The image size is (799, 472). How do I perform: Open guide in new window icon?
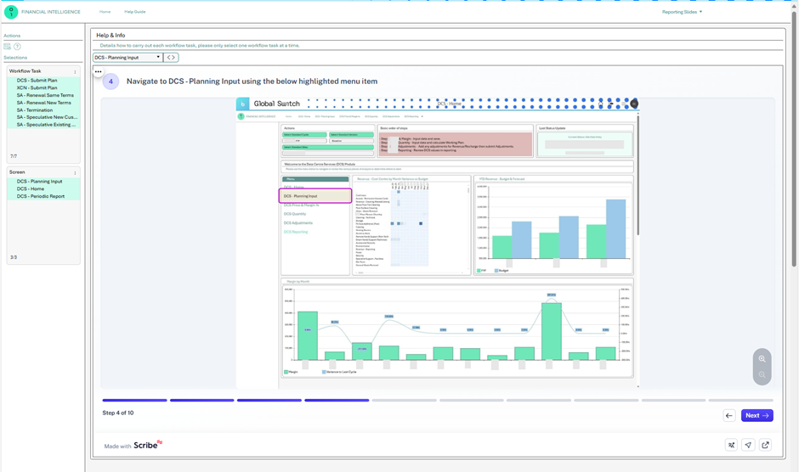(x=765, y=445)
